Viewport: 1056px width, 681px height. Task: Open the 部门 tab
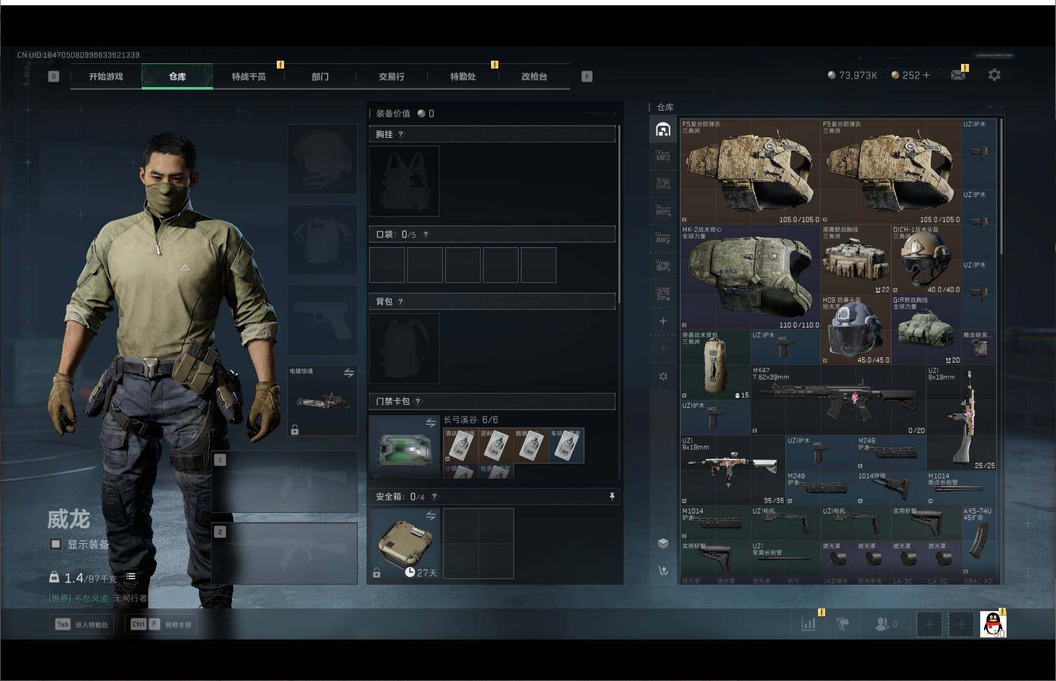(x=320, y=76)
